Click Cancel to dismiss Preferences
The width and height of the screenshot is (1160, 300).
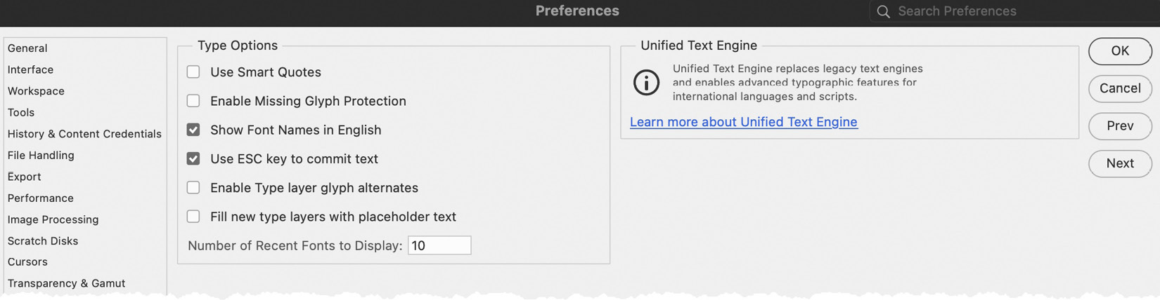1120,88
